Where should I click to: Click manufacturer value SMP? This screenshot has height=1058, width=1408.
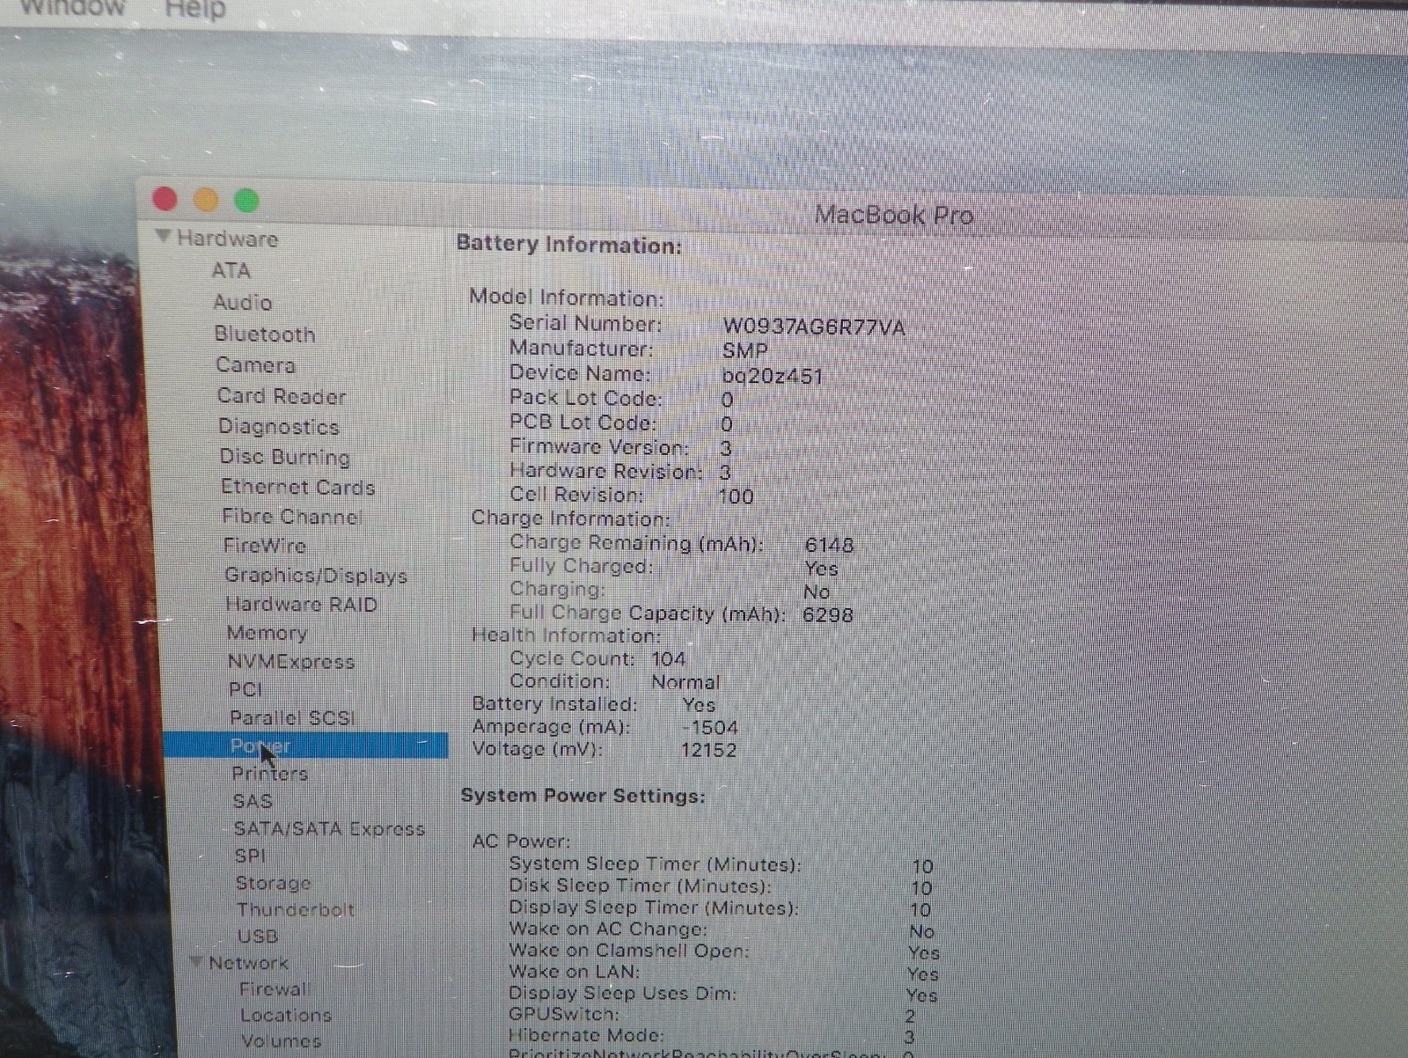[x=745, y=351]
